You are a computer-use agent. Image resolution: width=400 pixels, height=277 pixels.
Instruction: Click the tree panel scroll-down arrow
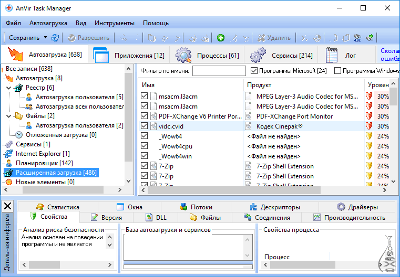[129, 181]
